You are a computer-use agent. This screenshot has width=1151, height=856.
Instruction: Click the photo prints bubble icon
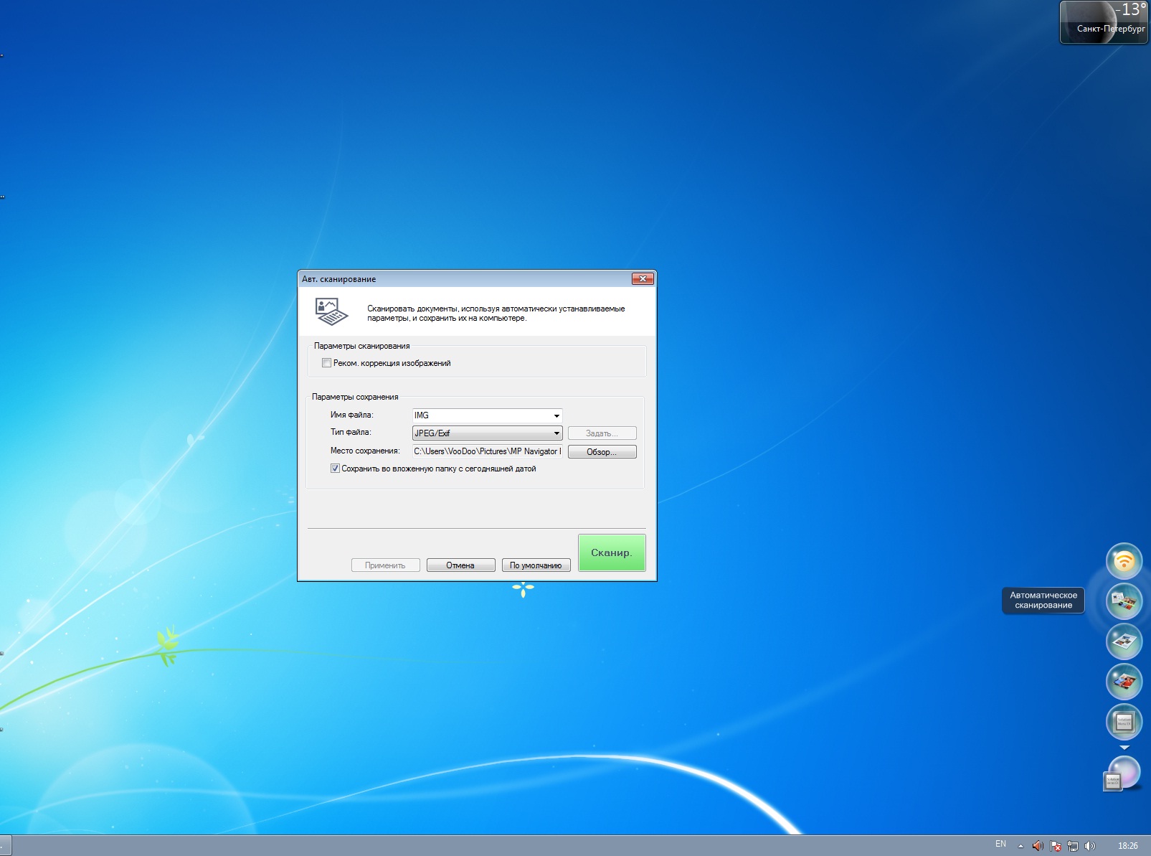coord(1124,681)
